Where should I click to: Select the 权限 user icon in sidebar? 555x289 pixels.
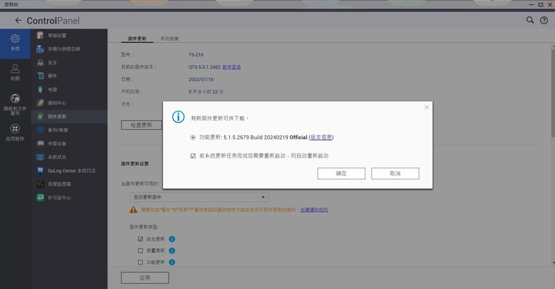[15, 69]
